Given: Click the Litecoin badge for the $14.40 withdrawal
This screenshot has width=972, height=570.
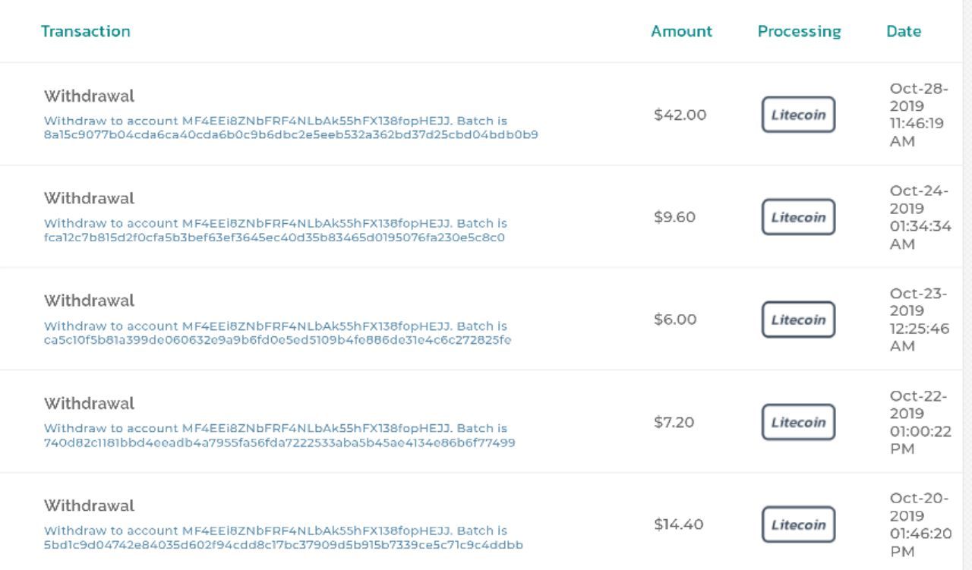Looking at the screenshot, I should tap(798, 525).
